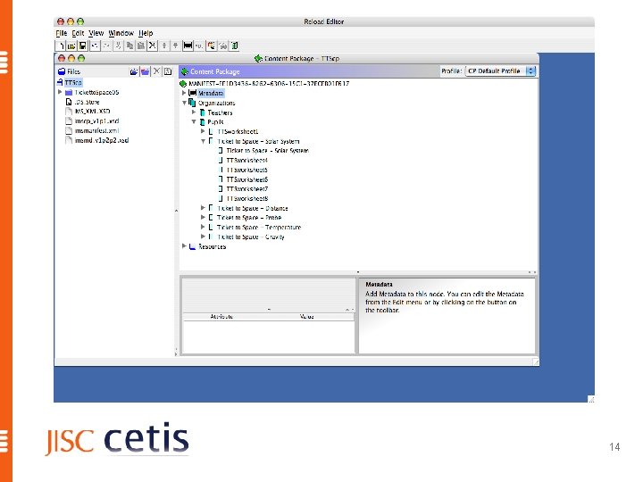This screenshot has height=482, width=643.
Task: Click the Redo toolbar icon
Action: [106, 46]
